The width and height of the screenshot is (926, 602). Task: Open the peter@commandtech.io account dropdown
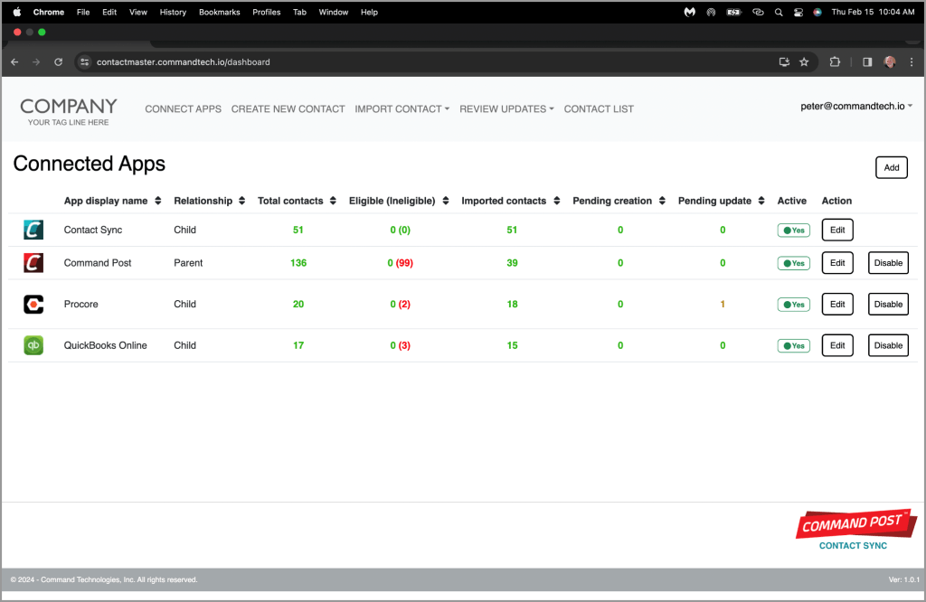pos(856,106)
